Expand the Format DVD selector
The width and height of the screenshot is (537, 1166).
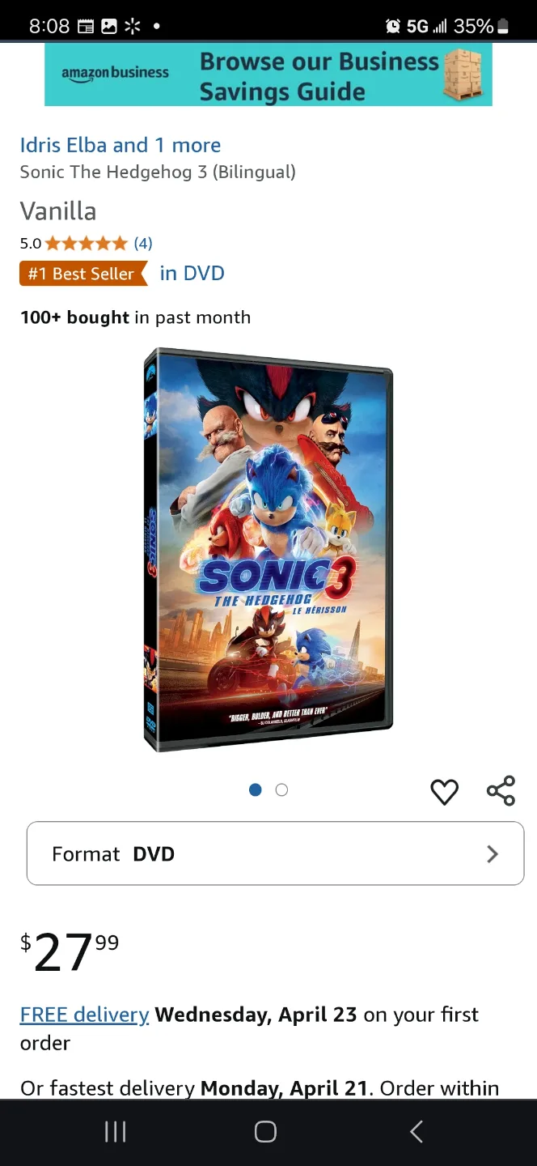(x=275, y=853)
